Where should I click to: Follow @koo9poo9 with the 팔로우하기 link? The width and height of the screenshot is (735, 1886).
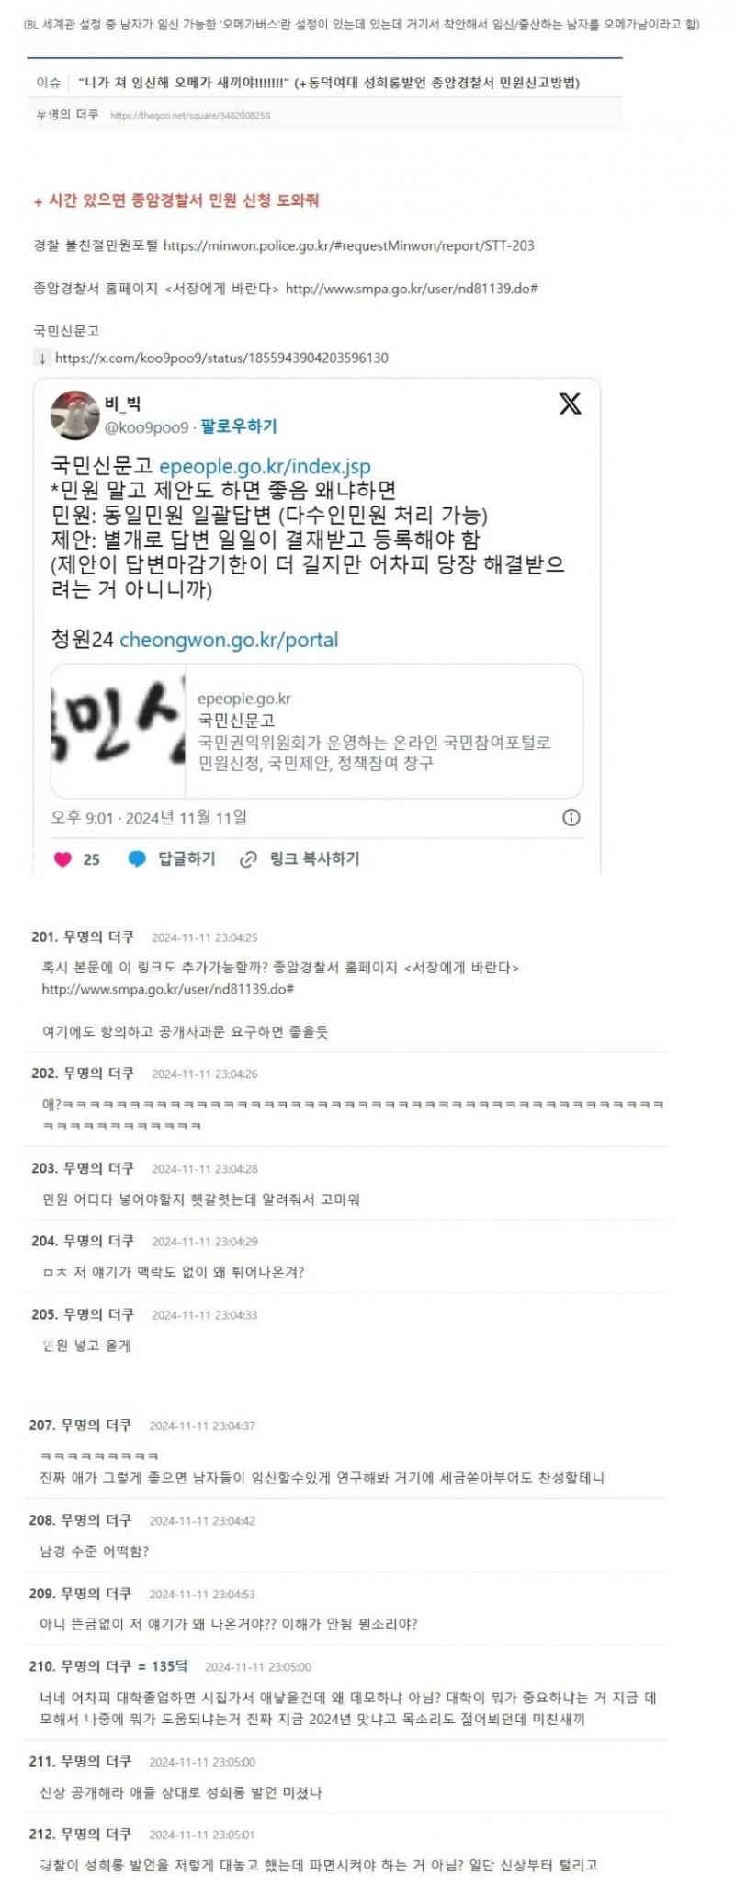[238, 426]
